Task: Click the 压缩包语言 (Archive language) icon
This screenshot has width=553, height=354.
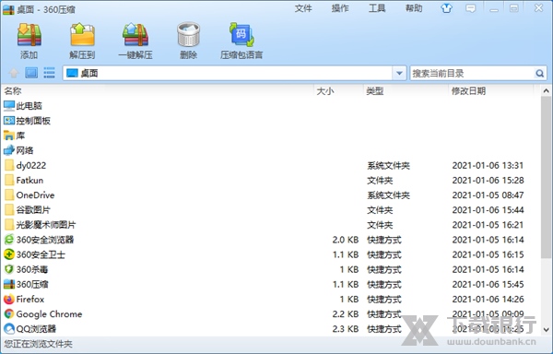Action: pos(241,34)
